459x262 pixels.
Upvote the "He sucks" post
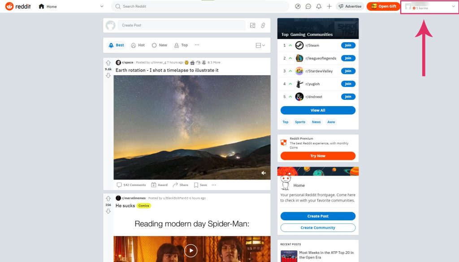108,199
